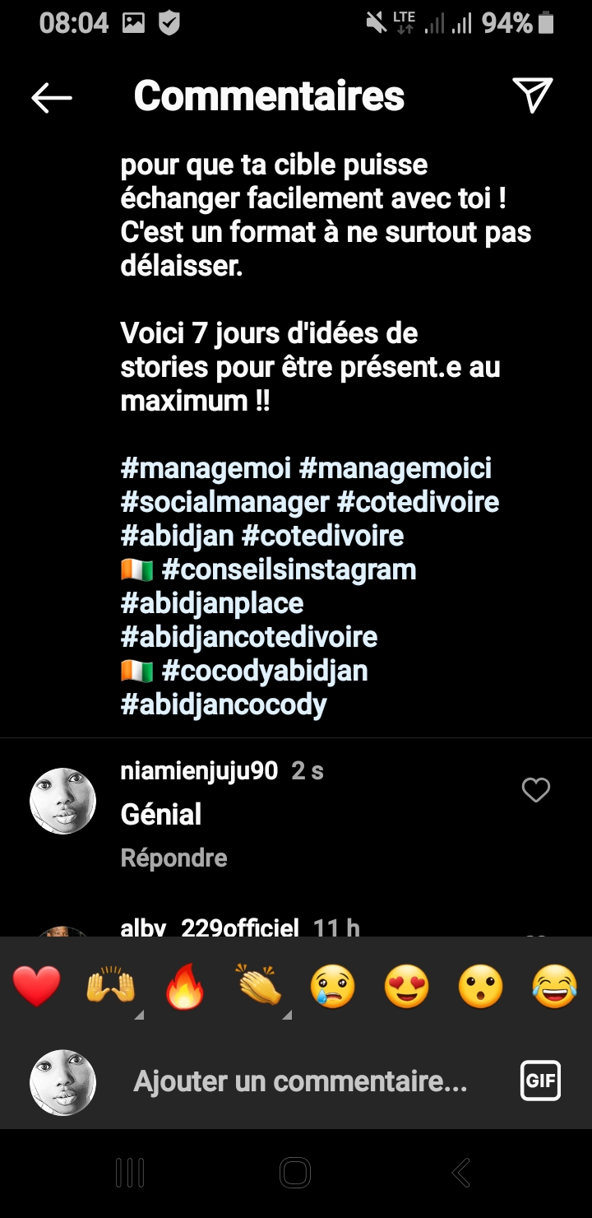The width and height of the screenshot is (592, 1218).
Task: Insert the clapping hands emoji
Action: 259,986
